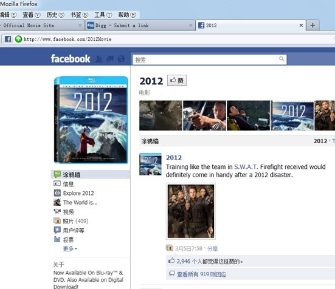Click the green site identity icon
This screenshot has height=289, width=335.
tap(19, 39)
